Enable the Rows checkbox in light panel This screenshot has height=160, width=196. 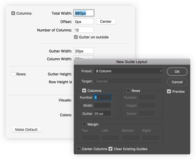tap(13, 74)
